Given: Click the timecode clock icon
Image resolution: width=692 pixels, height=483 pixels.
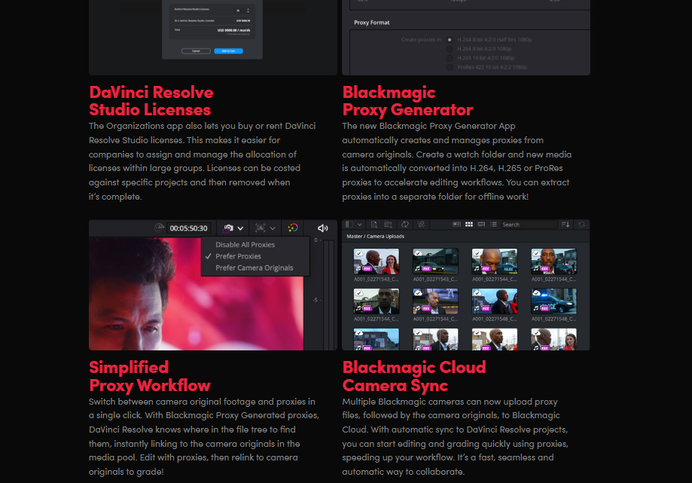Looking at the screenshot, I should click(x=159, y=228).
